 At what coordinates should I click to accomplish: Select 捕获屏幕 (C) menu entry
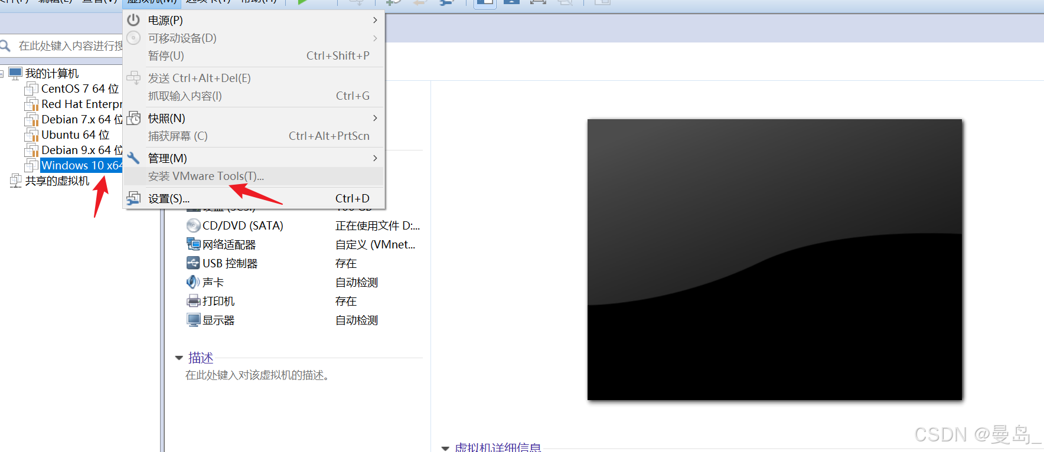coord(254,136)
